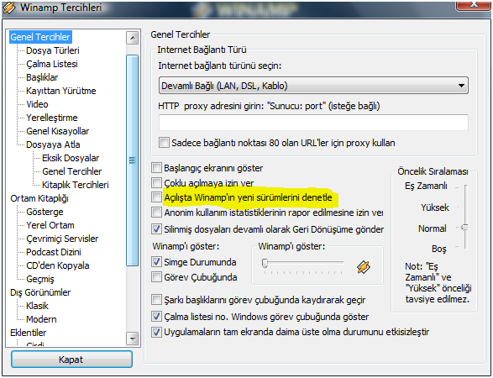Click the HTTP proxy address input field
493x378 pixels.
pyautogui.click(x=313, y=123)
